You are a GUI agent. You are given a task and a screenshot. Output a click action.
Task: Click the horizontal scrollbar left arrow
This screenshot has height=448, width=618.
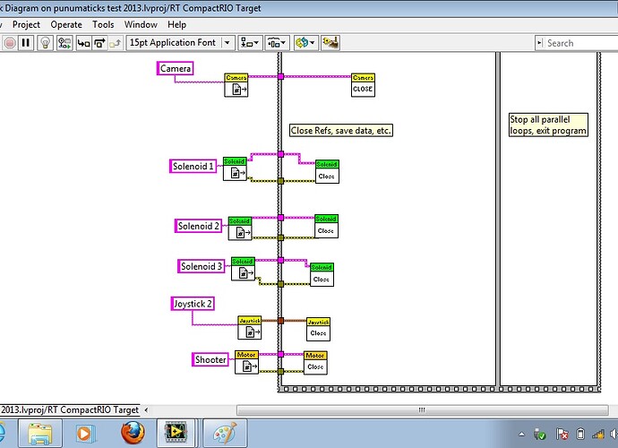(146, 410)
